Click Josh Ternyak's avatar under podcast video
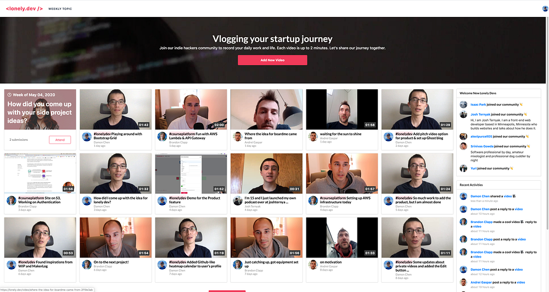Screen dimensions: 549x292 coord(237,201)
